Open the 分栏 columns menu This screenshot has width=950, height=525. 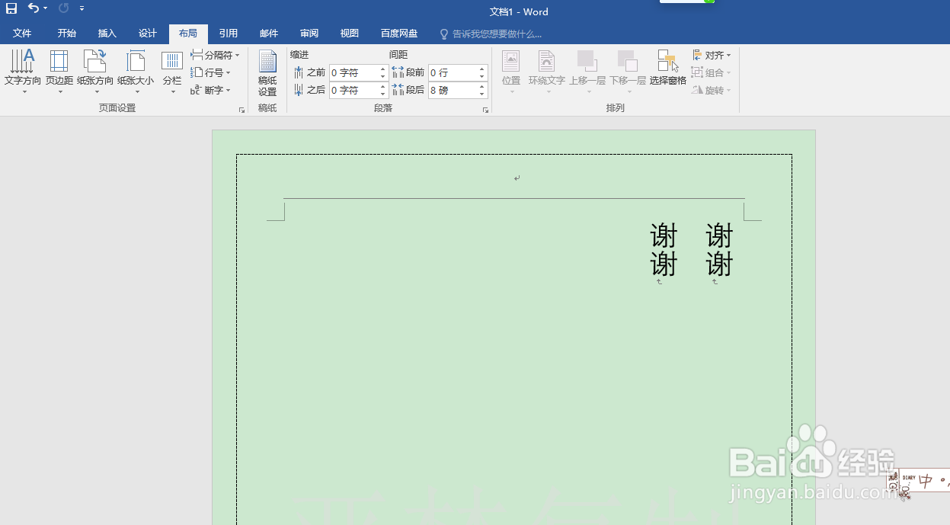[172, 72]
